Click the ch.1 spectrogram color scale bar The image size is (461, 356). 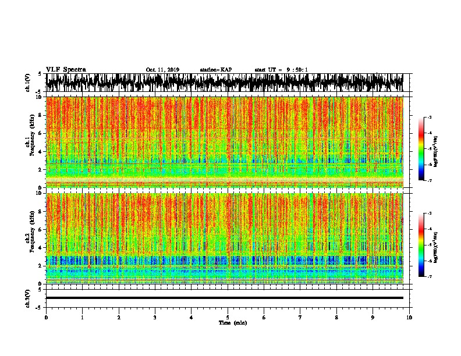click(421, 149)
